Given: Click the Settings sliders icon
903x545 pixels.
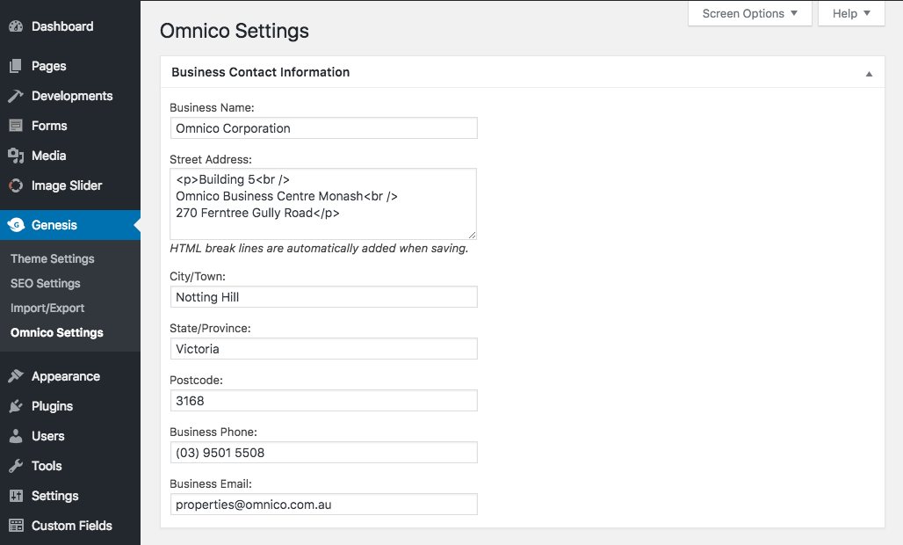Looking at the screenshot, I should click(x=16, y=496).
